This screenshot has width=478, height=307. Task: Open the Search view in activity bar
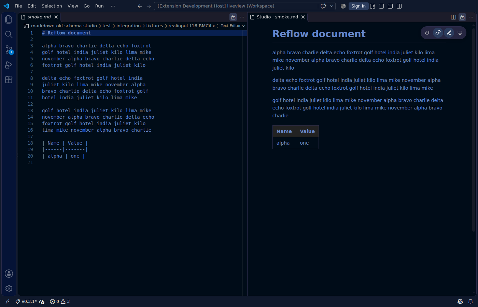pyautogui.click(x=9, y=34)
